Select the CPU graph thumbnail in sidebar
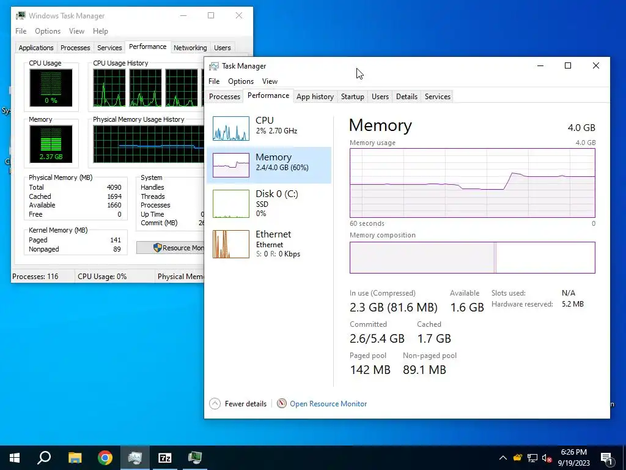This screenshot has width=626, height=470. pyautogui.click(x=230, y=129)
